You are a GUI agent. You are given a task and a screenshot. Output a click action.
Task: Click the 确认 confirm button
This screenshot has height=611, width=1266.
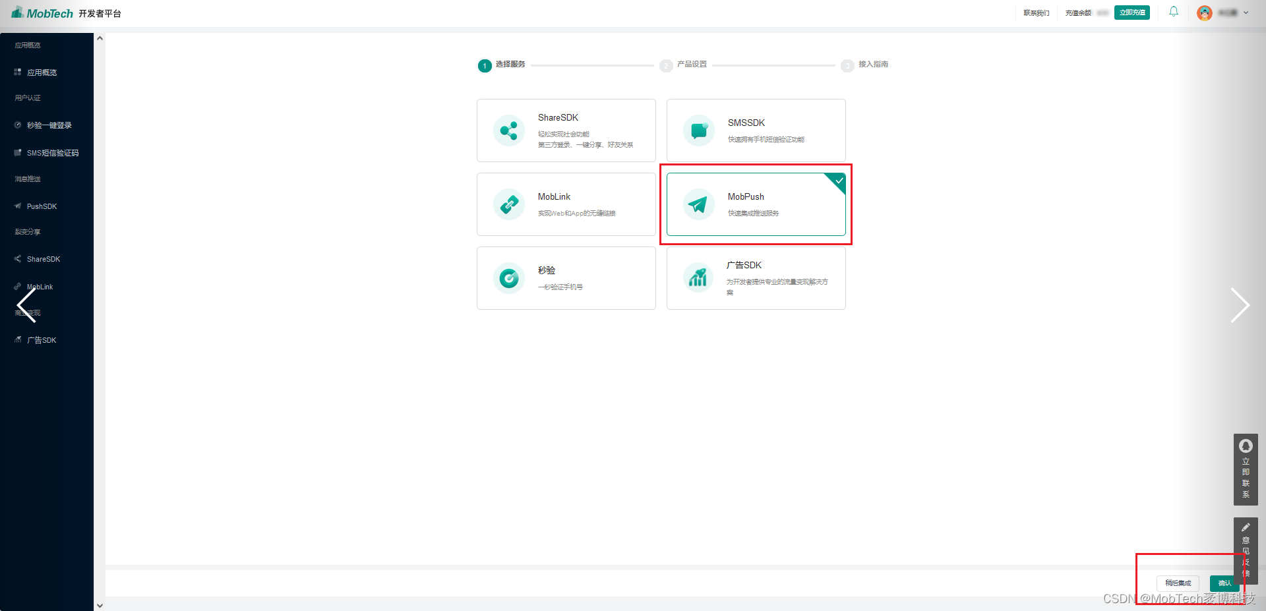1224,583
